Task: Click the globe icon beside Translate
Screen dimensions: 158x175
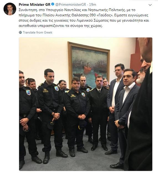Action: [20, 32]
